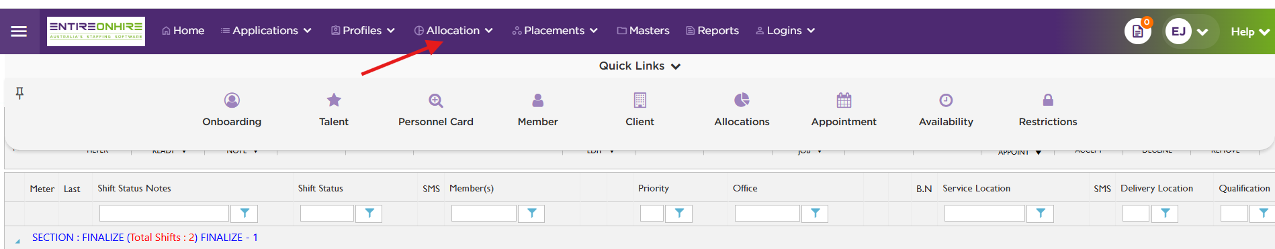
Task: Open Allocations pie chart icon
Action: (742, 100)
